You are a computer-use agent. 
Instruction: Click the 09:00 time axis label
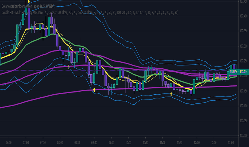point(94,142)
